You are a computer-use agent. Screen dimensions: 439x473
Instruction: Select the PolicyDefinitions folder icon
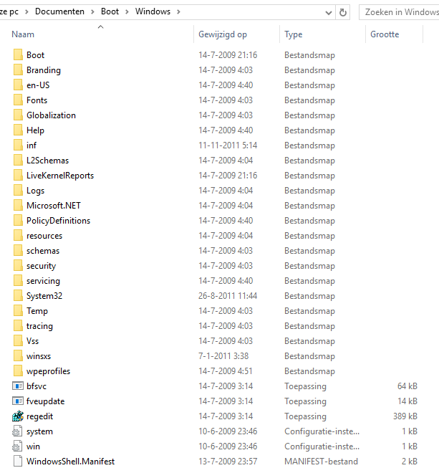18,221
